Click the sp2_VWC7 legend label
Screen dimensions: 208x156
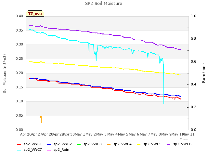pos(32,150)
